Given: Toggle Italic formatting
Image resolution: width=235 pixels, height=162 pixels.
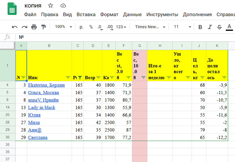Looking at the screenshot, I should (210, 27).
